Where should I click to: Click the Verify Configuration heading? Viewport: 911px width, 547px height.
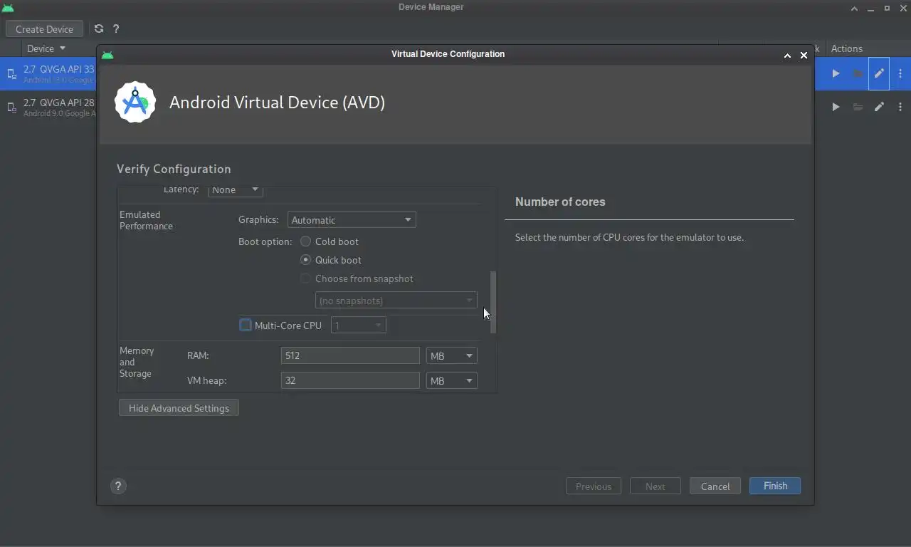(x=174, y=169)
